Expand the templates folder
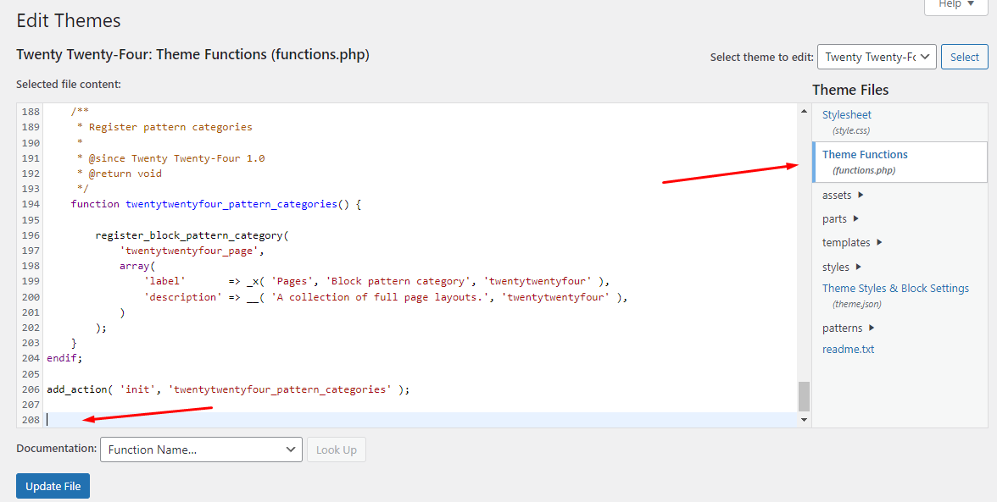Viewport: 997px width, 502px height. point(852,242)
